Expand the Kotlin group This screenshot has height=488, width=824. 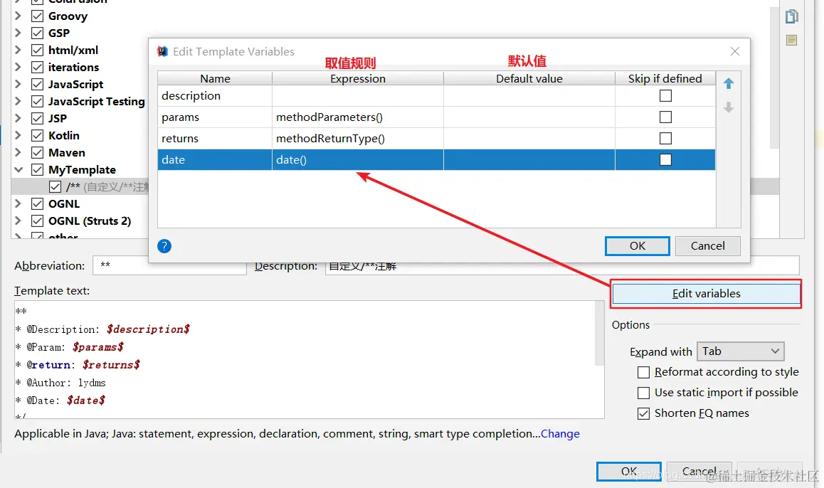coord(18,136)
